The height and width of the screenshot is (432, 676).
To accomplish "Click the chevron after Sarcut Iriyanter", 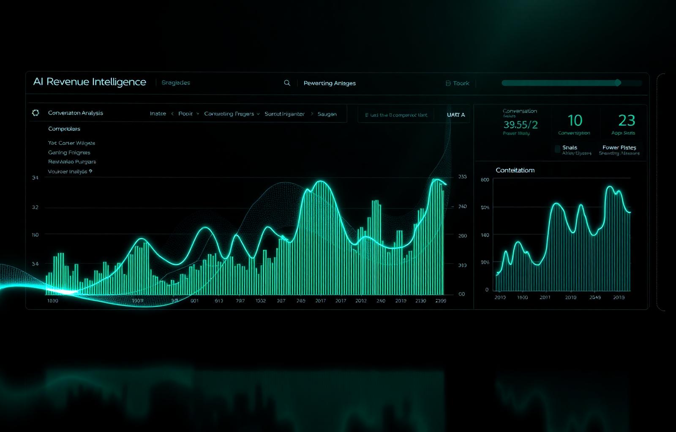I will click(312, 114).
